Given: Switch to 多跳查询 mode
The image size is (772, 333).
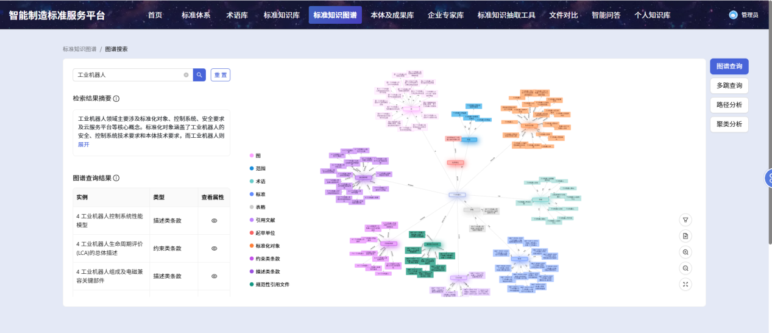Looking at the screenshot, I should [x=729, y=85].
